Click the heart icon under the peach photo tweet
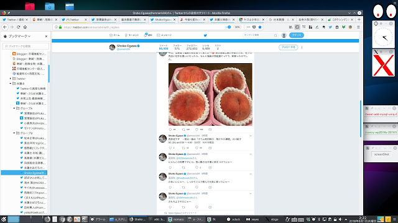398x223 pixels. click(197, 129)
